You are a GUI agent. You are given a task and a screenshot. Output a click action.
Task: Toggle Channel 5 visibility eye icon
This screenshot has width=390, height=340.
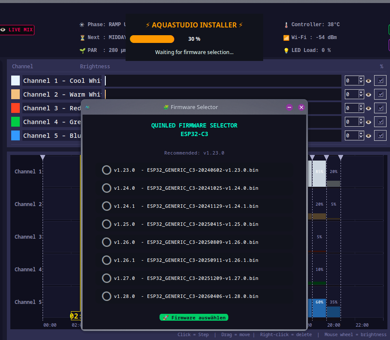tap(369, 136)
